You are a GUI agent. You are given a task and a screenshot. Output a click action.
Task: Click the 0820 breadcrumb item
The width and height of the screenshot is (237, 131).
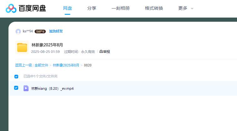click(88, 65)
